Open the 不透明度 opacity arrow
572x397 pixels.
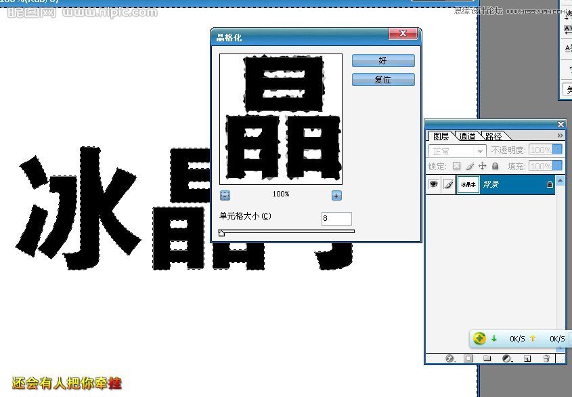559,150
